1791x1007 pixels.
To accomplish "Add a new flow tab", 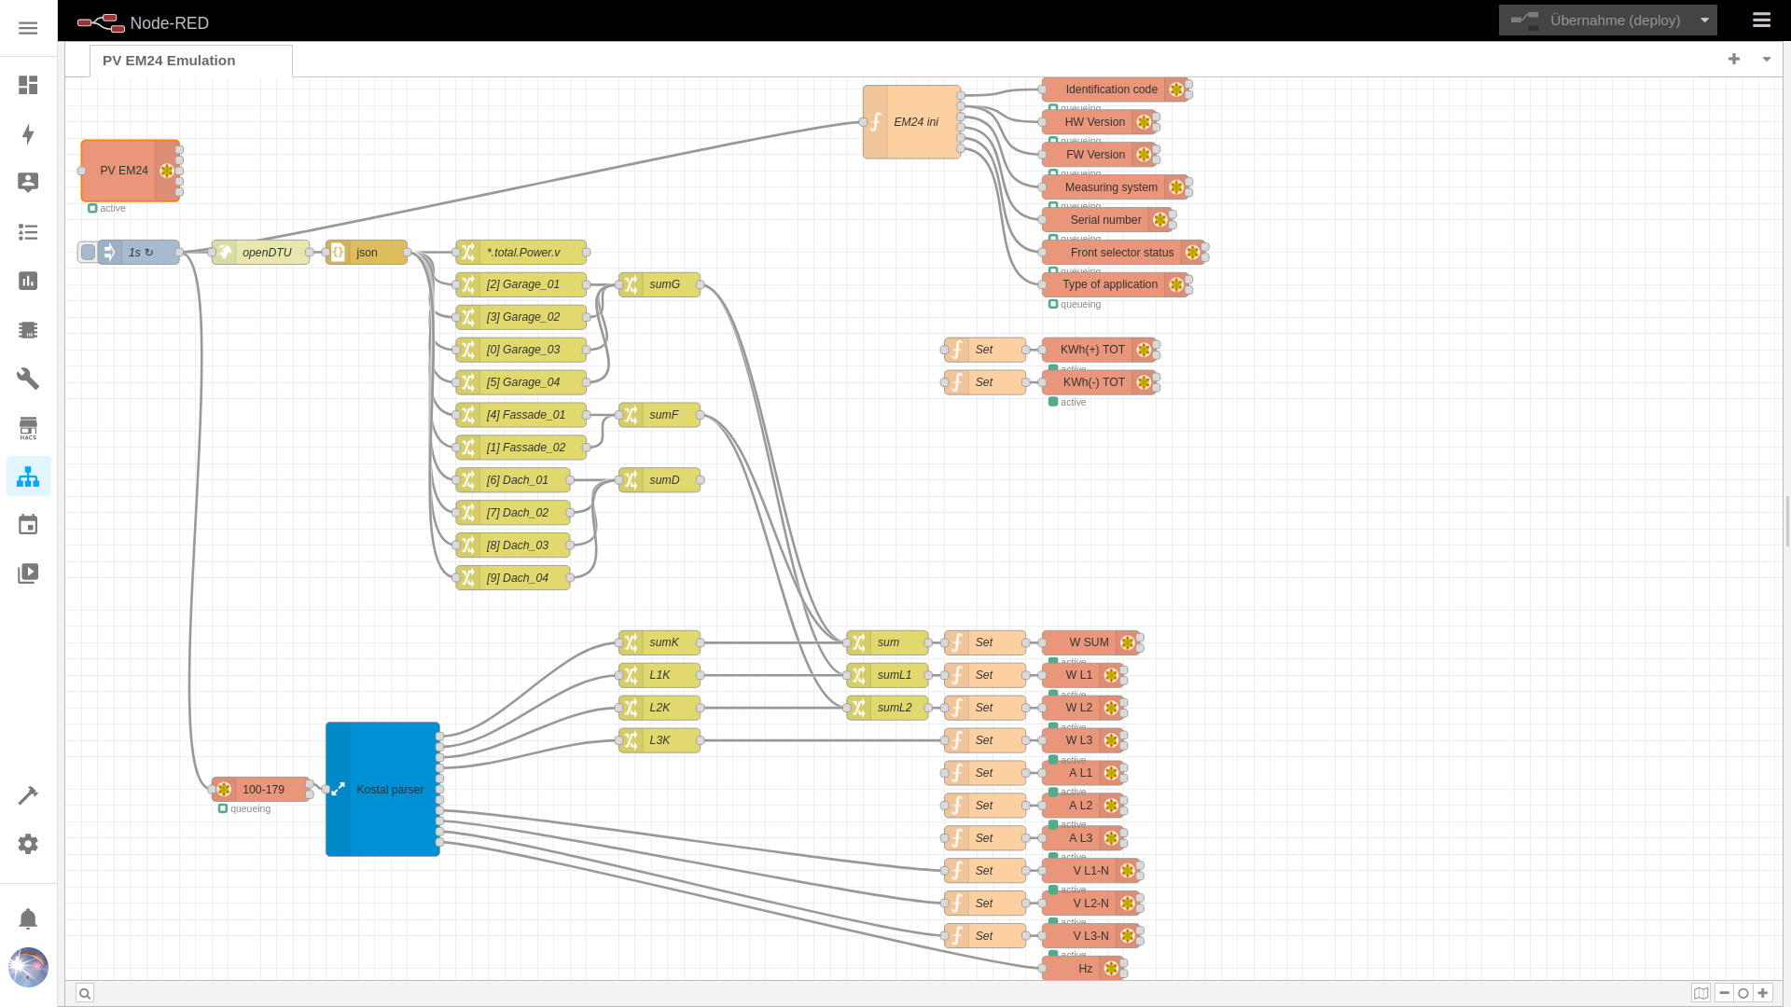I will coord(1733,60).
